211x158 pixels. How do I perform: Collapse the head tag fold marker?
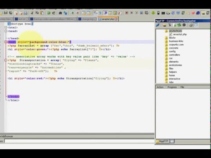pos(6,31)
